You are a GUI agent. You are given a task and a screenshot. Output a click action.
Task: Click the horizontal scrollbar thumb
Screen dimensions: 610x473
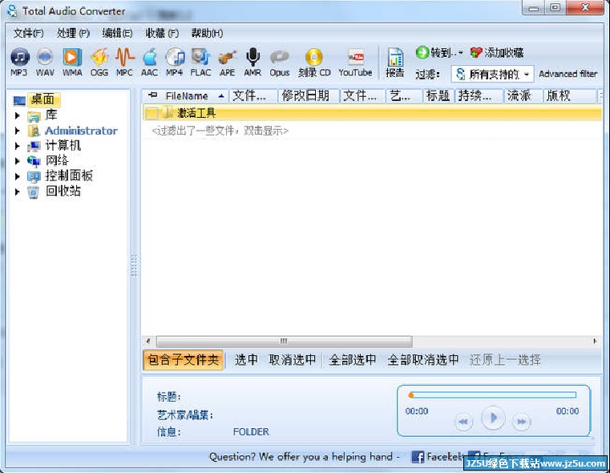284,342
